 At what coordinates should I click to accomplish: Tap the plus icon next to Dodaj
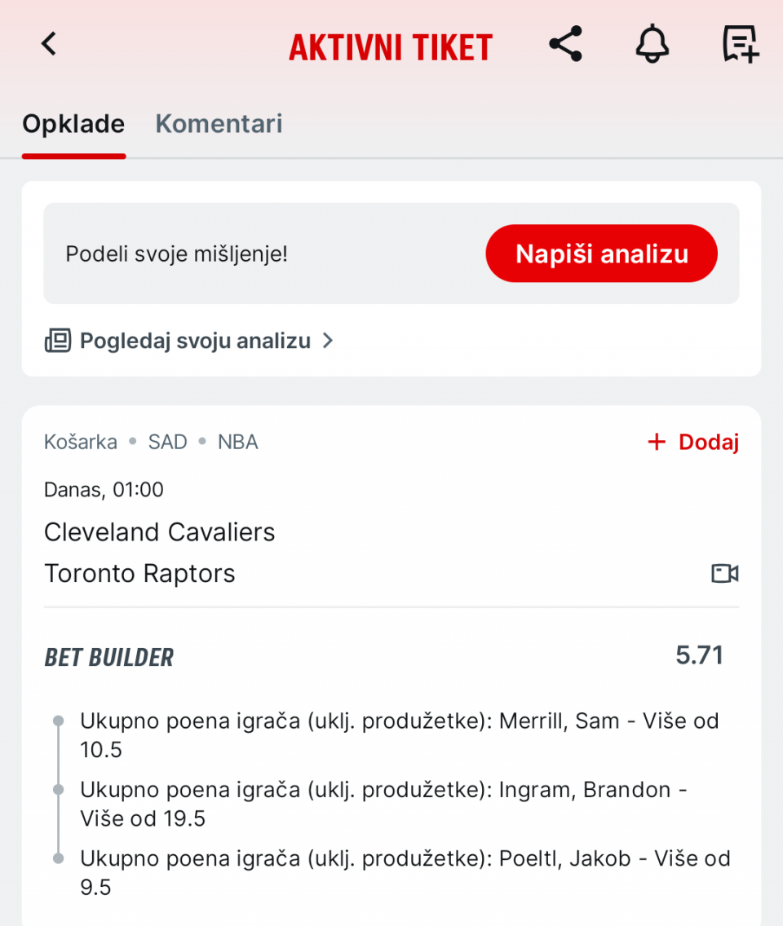pos(657,443)
